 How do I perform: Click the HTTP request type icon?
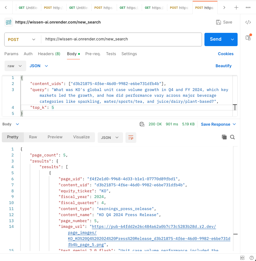(9, 22)
